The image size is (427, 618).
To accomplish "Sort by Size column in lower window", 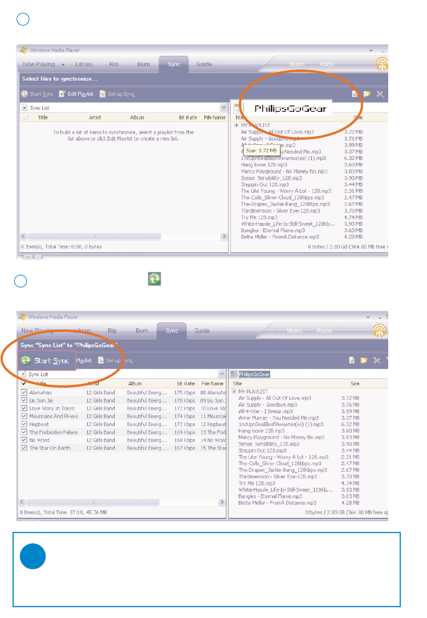I will pyautogui.click(x=355, y=384).
